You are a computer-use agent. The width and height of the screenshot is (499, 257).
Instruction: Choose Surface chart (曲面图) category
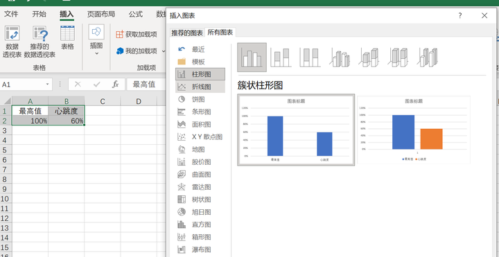[x=200, y=175]
